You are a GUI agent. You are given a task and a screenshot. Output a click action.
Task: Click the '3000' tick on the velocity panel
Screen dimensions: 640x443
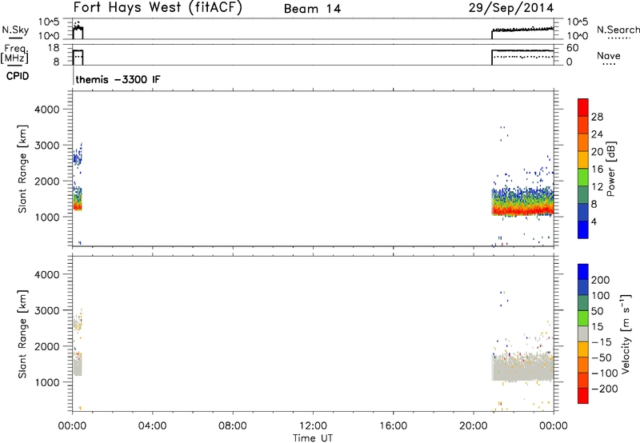[47, 310]
